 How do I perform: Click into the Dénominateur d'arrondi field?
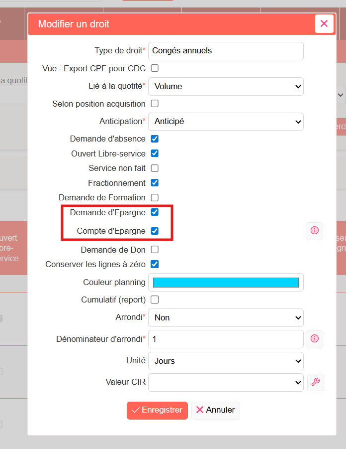[226, 339]
